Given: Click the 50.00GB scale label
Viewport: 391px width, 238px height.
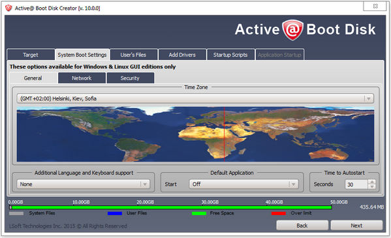Looking at the screenshot, I should pyautogui.click(x=339, y=202).
